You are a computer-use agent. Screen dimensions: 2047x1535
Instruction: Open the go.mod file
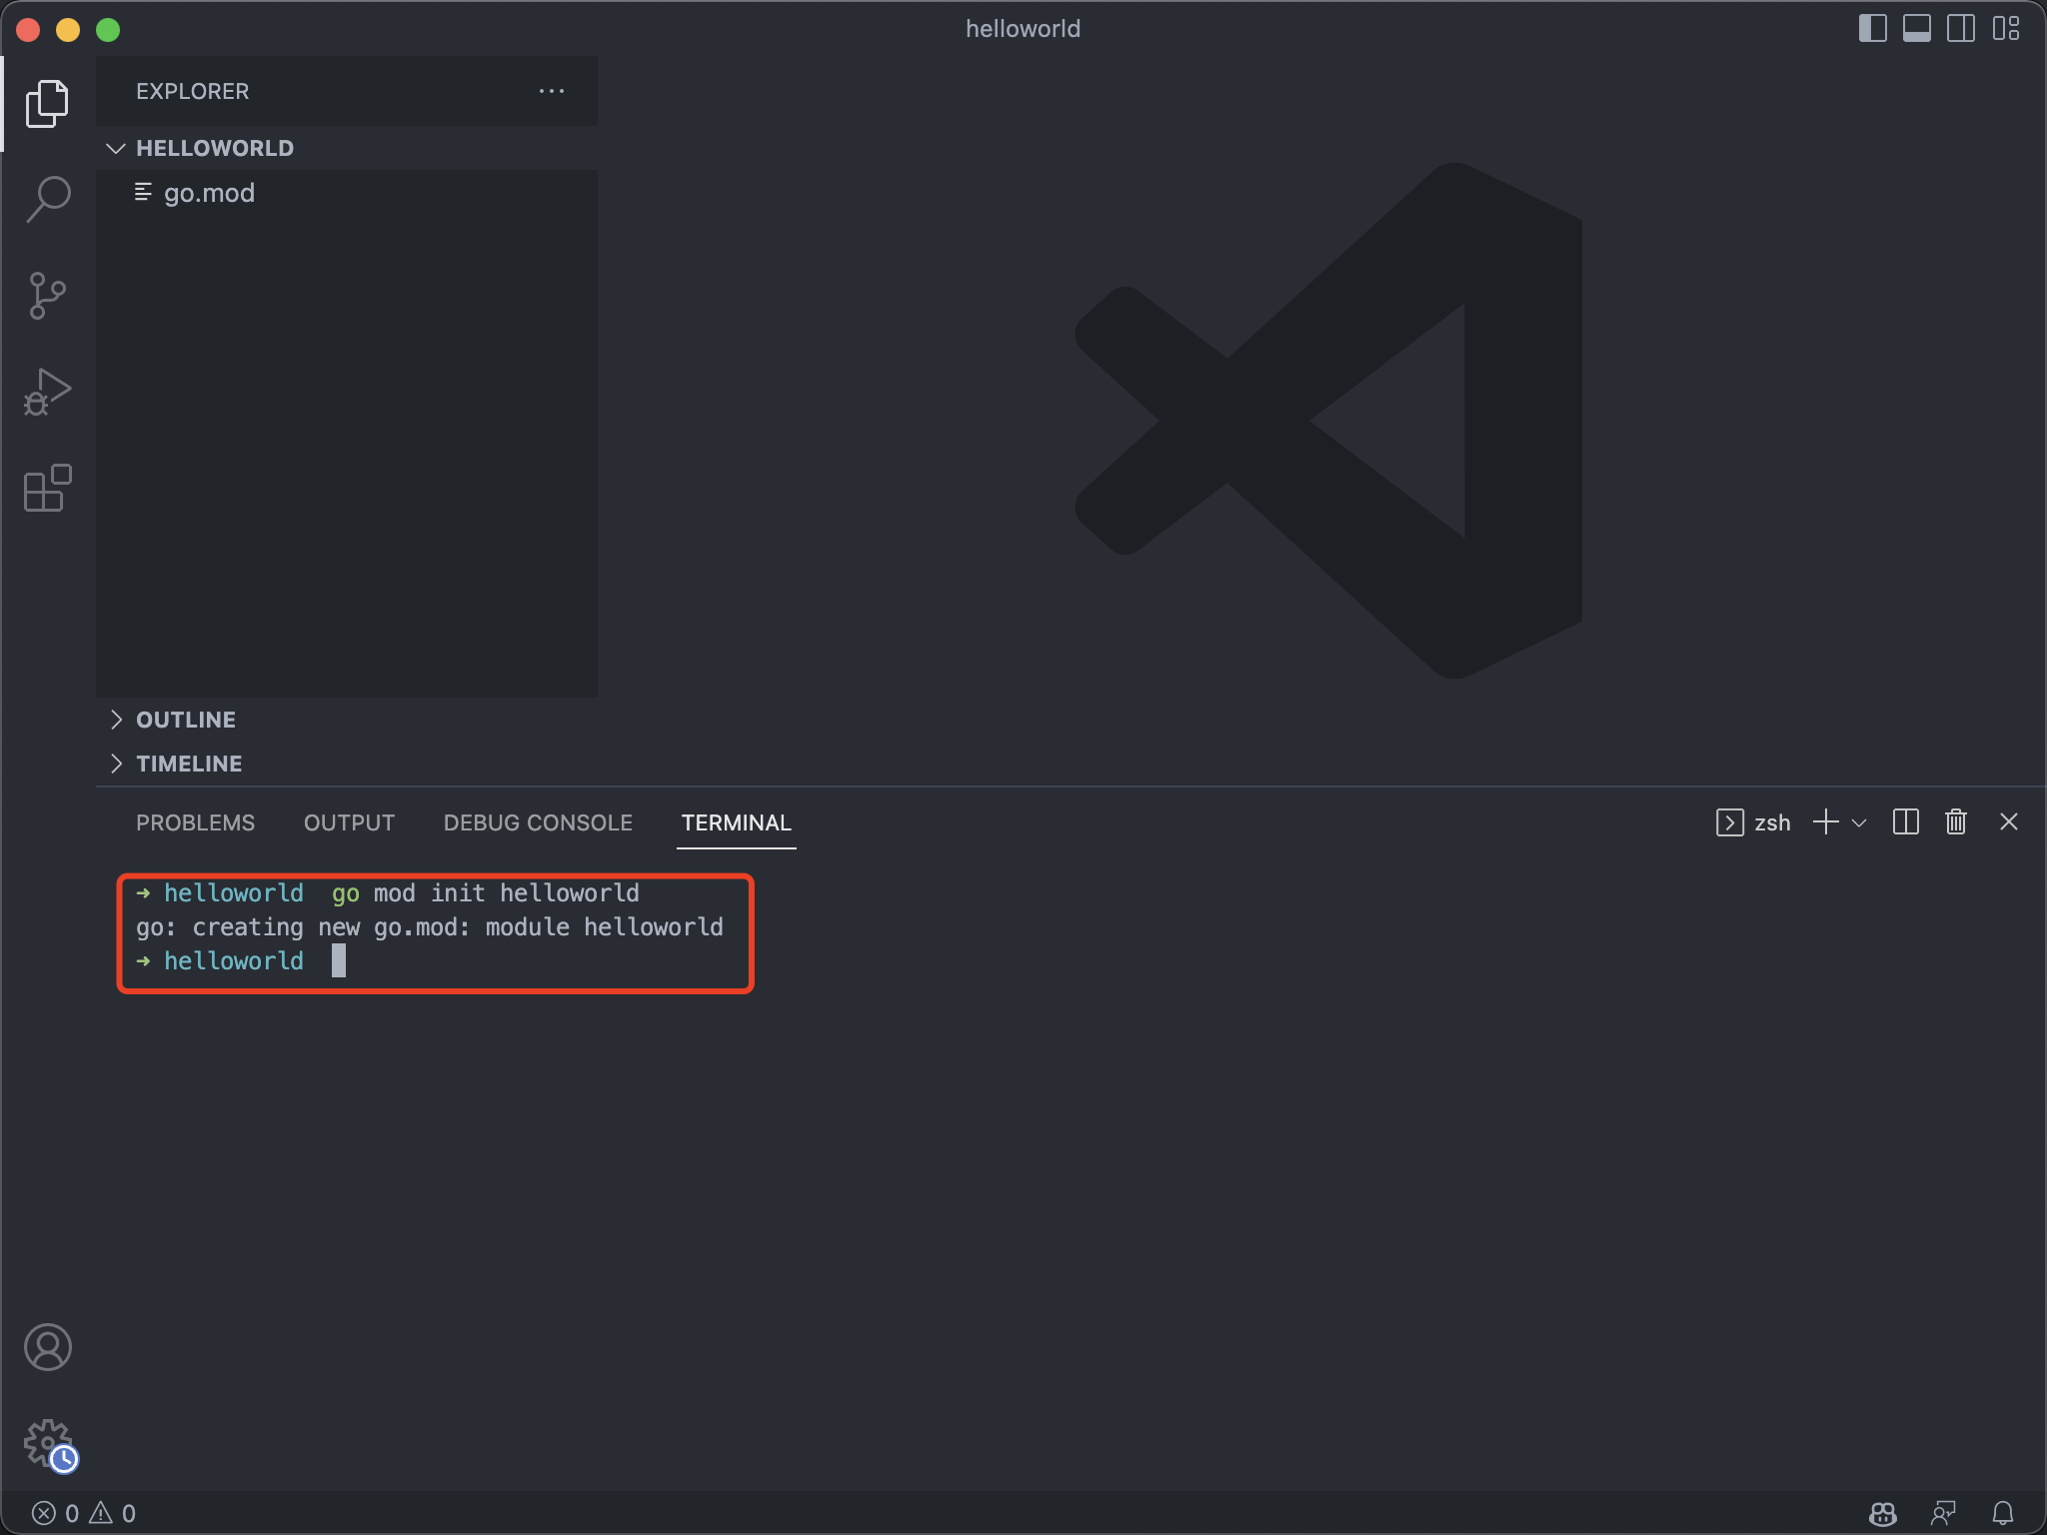click(209, 192)
